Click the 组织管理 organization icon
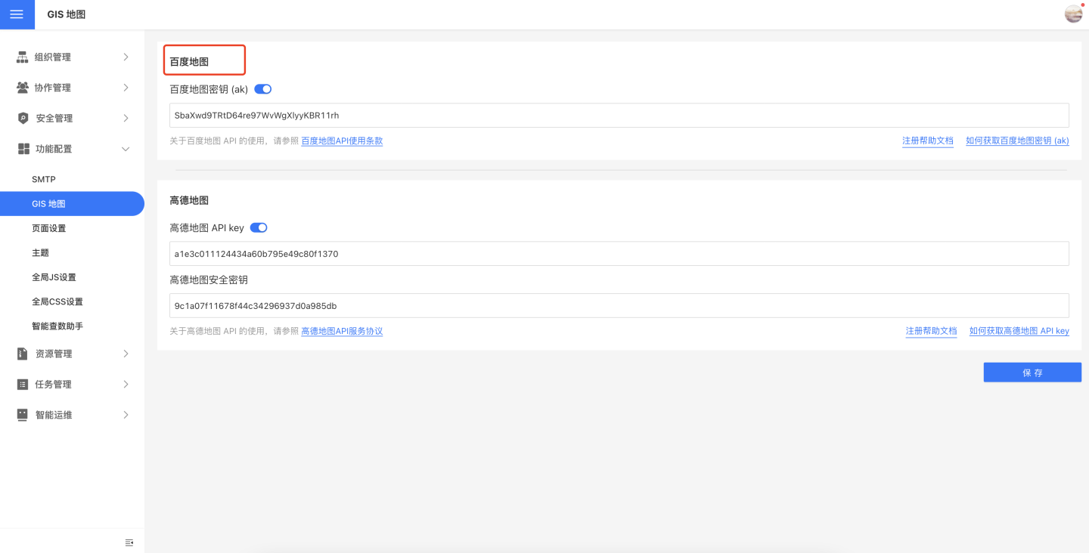The height and width of the screenshot is (553, 1089). tap(23, 57)
